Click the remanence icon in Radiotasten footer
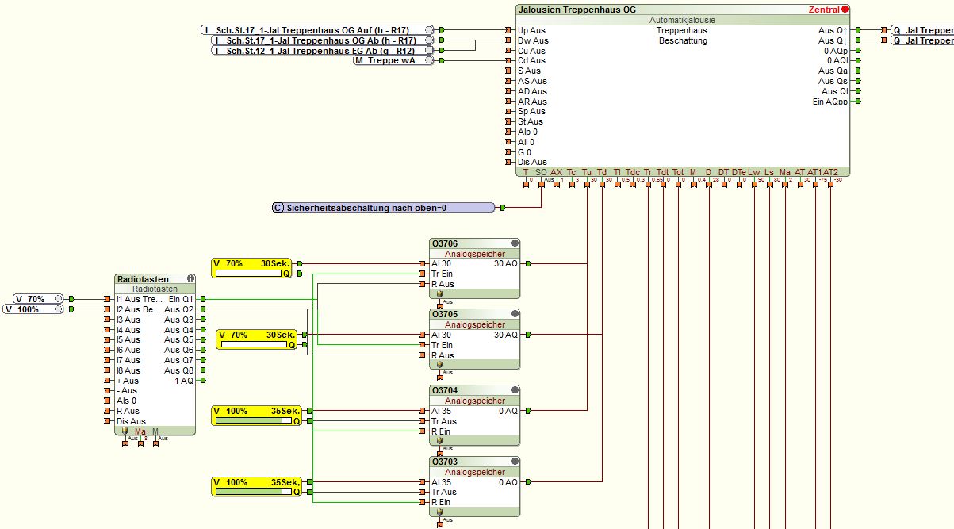The width and height of the screenshot is (954, 529). pyautogui.click(x=125, y=431)
